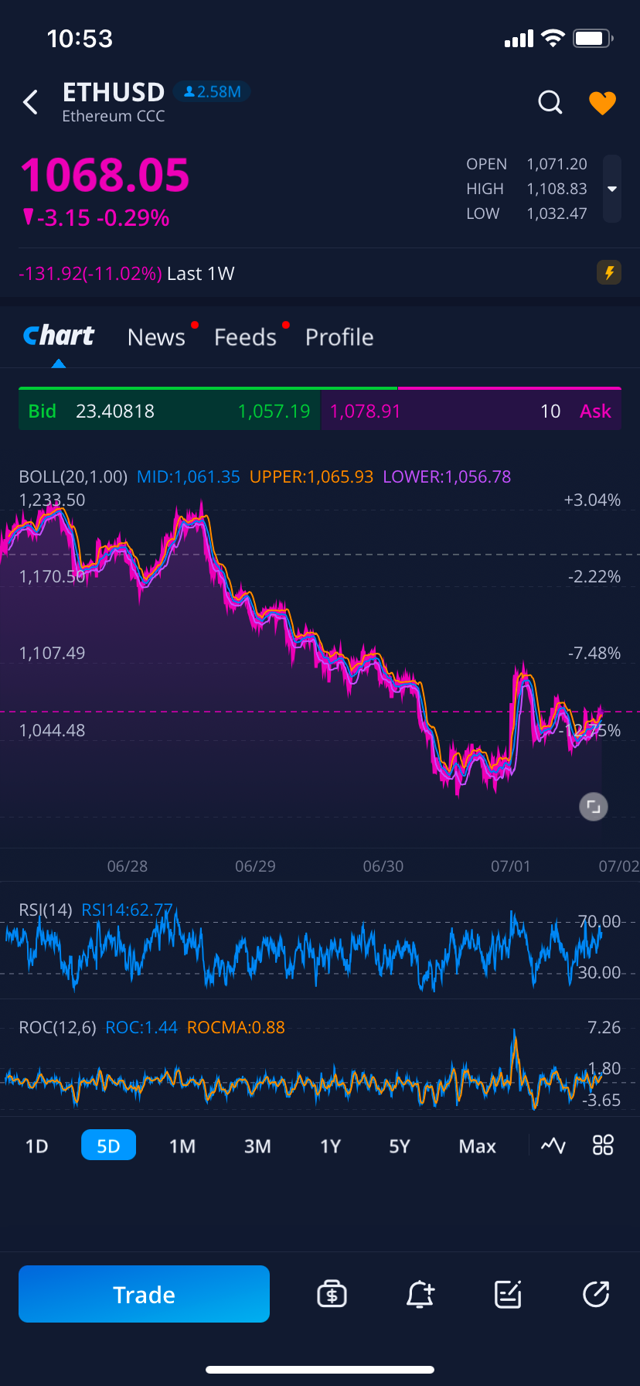Tap the RSI(14) indicator label
640x1386 pixels.
point(45,910)
